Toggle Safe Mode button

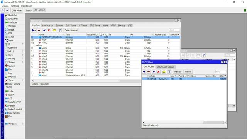click(x=17, y=10)
